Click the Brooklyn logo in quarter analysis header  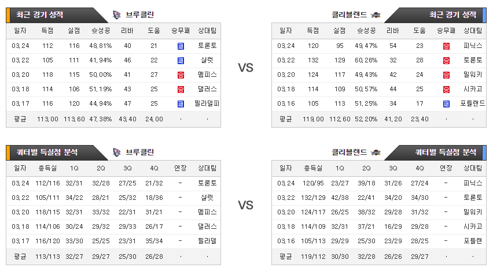[117, 153]
